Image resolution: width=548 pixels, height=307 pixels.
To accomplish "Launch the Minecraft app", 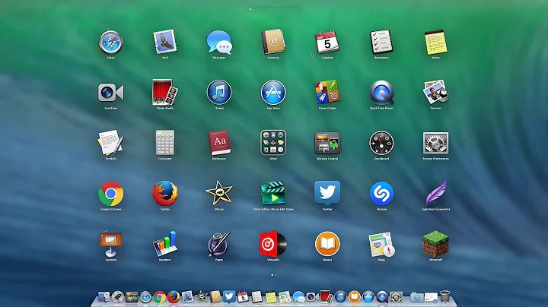I will pos(436,244).
